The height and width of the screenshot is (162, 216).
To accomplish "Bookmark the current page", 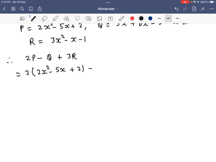I will coord(31,9).
